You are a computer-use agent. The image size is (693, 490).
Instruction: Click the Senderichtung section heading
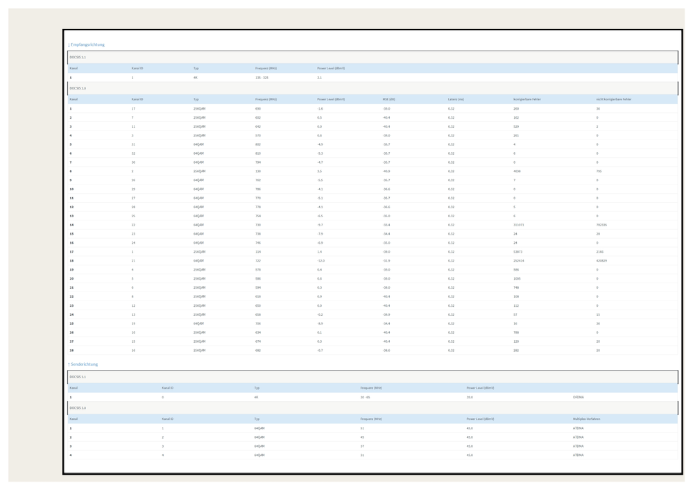(x=83, y=364)
